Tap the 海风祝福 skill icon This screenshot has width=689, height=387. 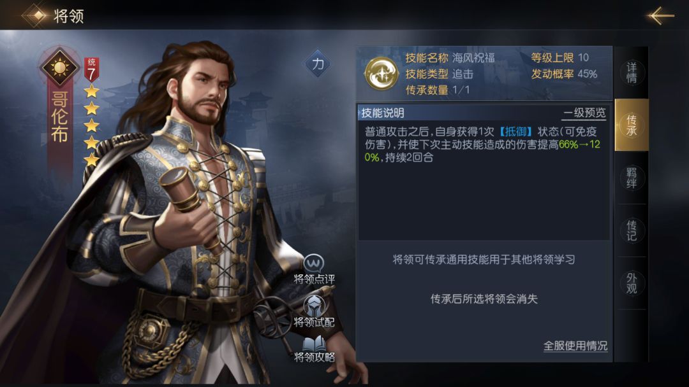tap(382, 74)
